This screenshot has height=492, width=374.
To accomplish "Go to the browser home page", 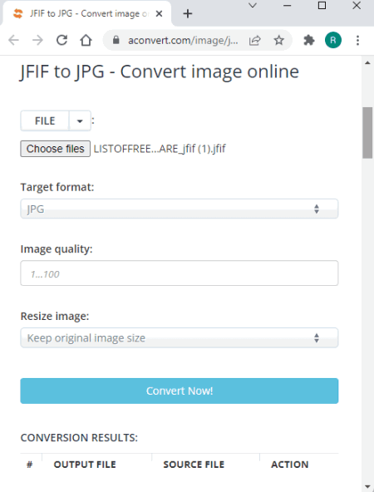I will coord(86,40).
